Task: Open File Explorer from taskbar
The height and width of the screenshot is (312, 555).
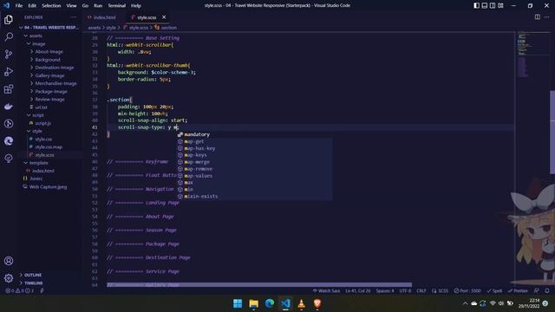Action: click(253, 303)
